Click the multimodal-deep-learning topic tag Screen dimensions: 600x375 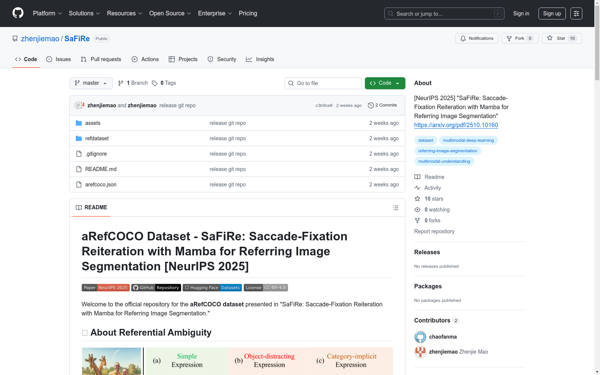(468, 140)
